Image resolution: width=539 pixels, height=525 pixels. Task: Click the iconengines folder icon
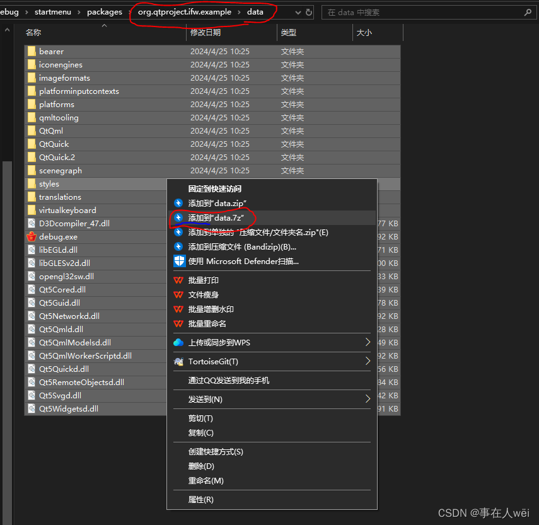32,64
